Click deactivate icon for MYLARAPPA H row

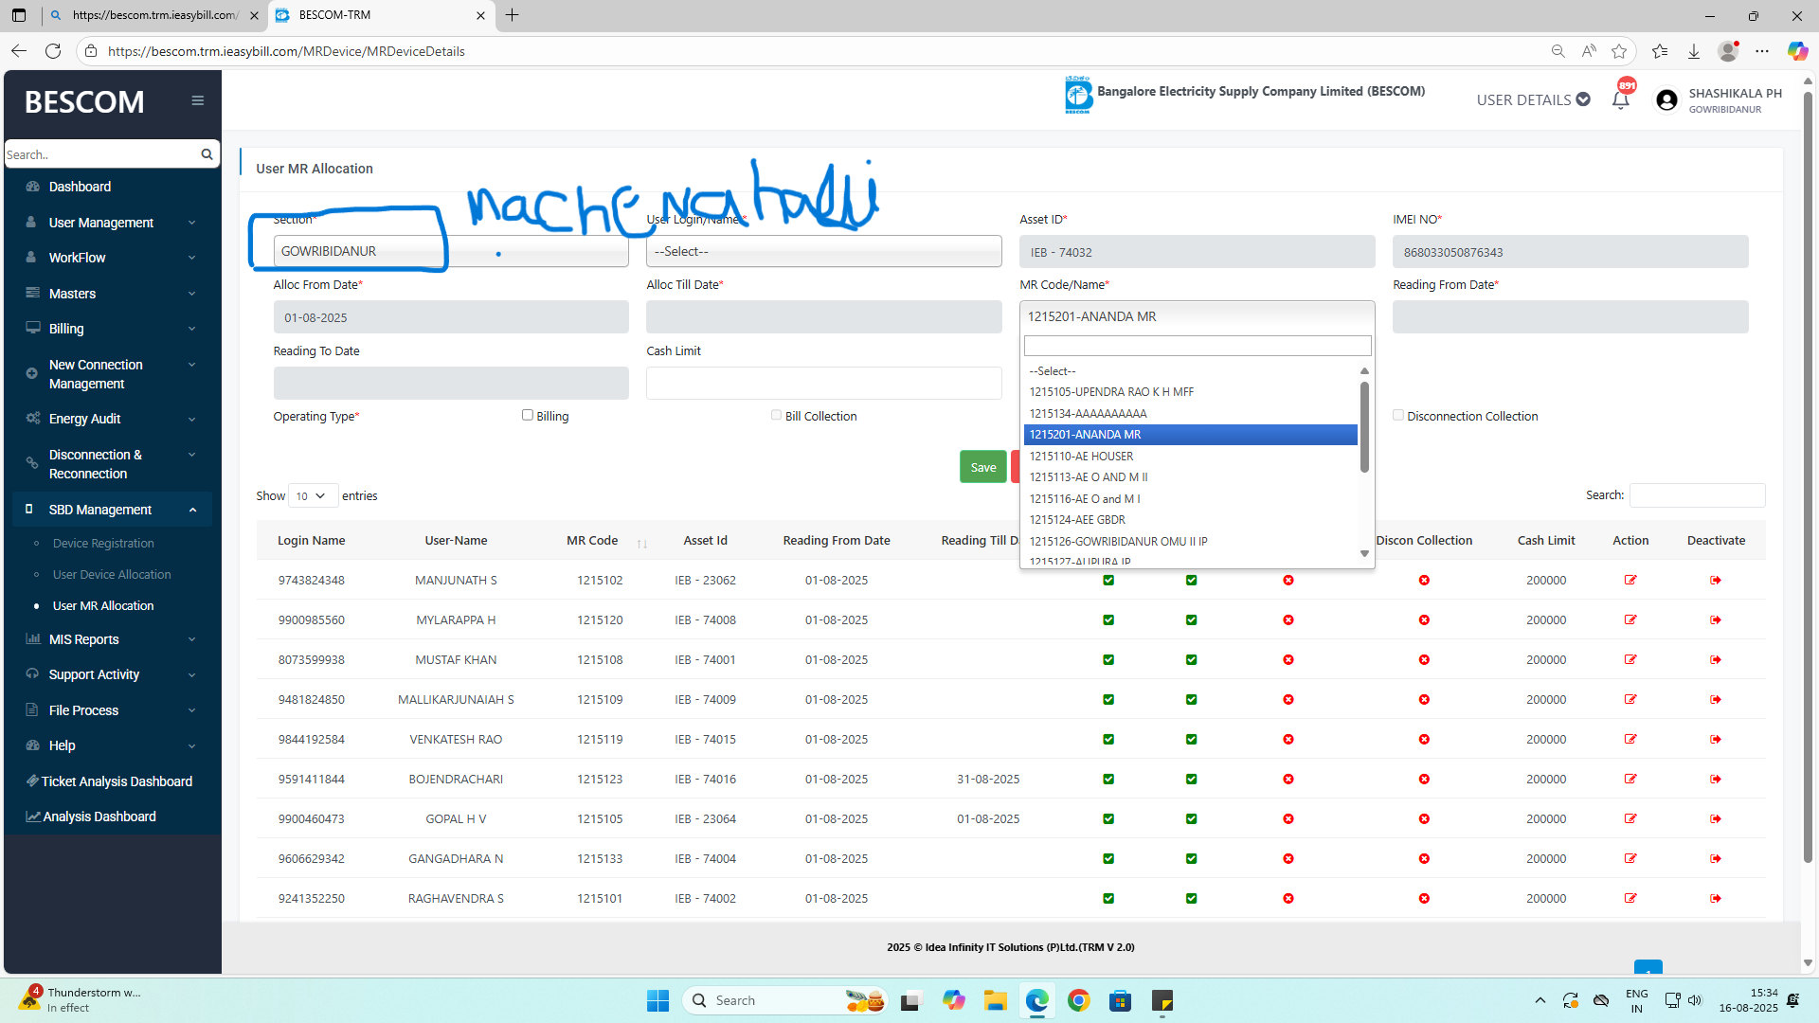tap(1715, 619)
